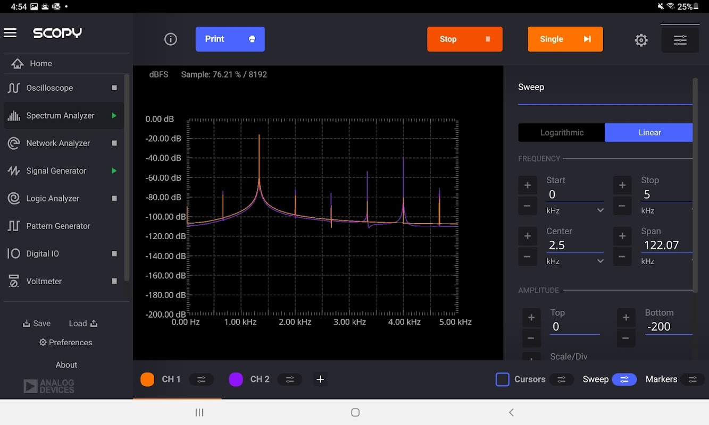Screen dimensions: 709x425
Task: Open Network Analyzer instrument
Action: [64, 143]
